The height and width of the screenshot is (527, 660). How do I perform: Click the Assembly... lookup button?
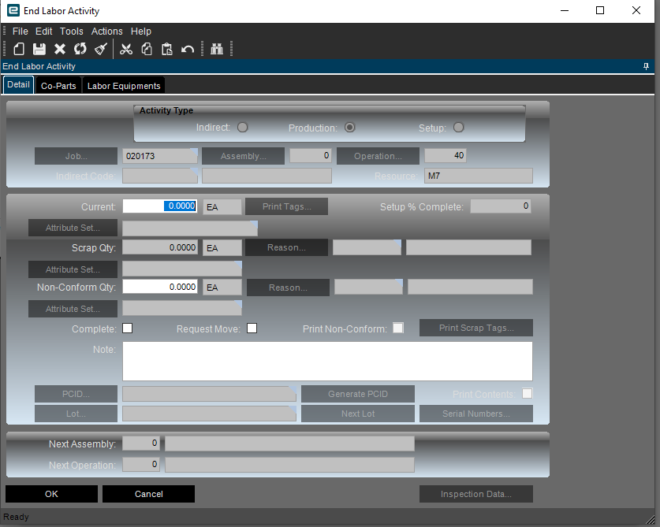click(x=244, y=156)
